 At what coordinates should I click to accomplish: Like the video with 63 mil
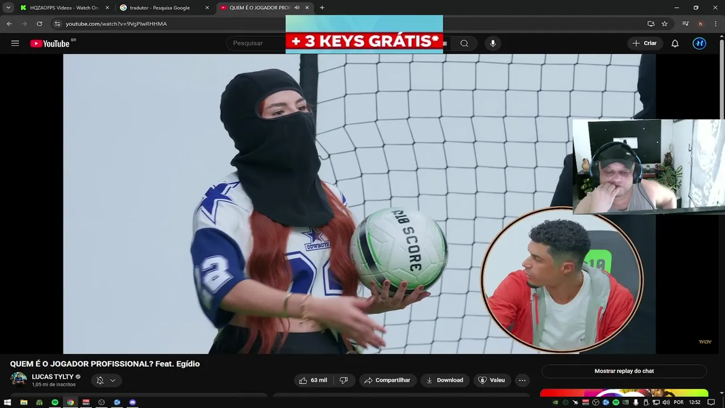pyautogui.click(x=313, y=380)
